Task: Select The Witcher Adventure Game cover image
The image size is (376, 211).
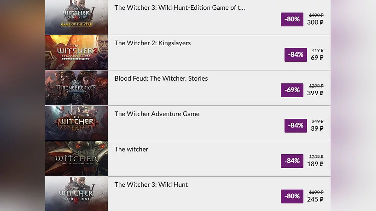Action: (x=76, y=123)
